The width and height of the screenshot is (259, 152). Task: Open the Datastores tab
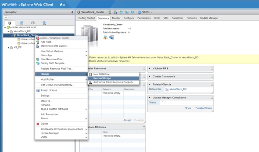click(x=177, y=18)
